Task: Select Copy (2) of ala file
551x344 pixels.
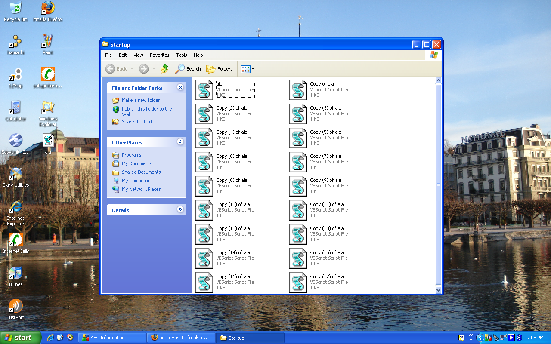Action: 225,114
